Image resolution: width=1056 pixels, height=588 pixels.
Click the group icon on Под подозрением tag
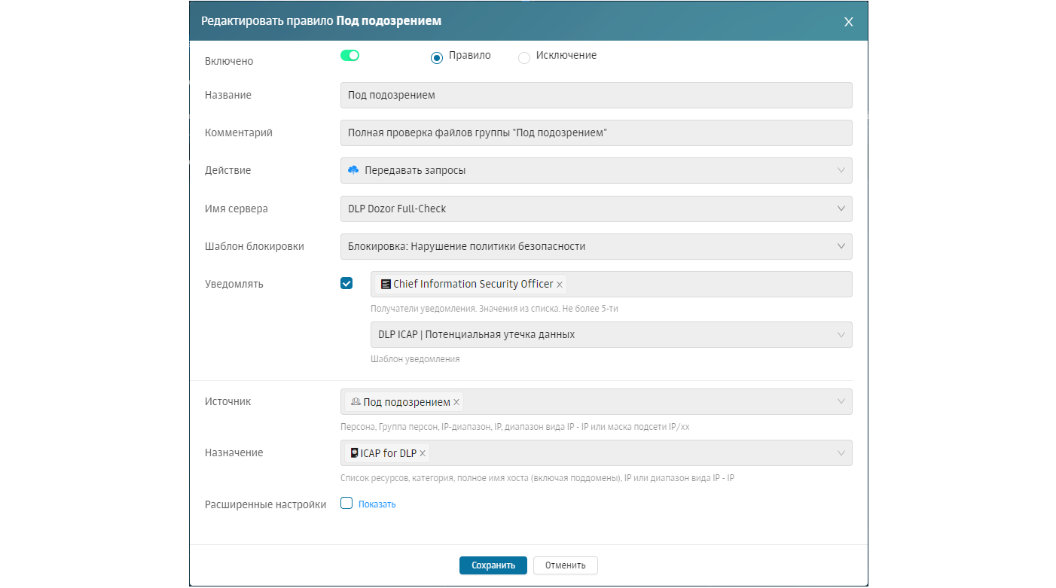pos(356,402)
